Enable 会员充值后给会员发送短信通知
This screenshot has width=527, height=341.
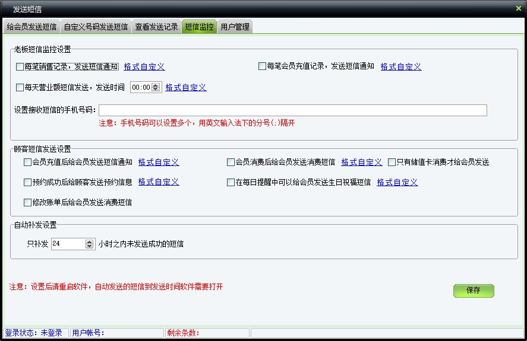click(x=27, y=162)
